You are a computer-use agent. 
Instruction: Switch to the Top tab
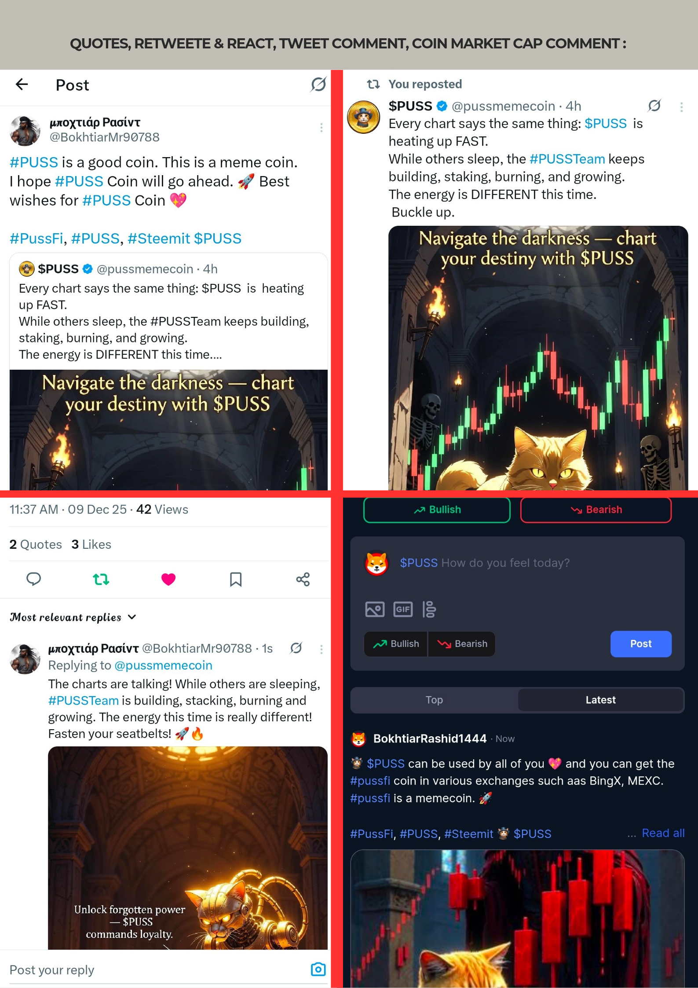(434, 700)
